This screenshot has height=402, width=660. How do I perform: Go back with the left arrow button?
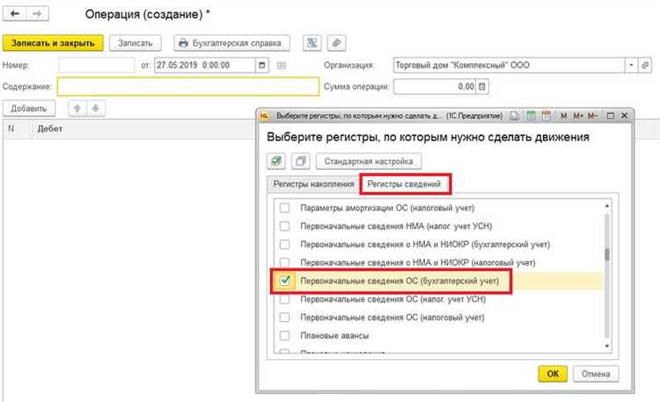15,14
